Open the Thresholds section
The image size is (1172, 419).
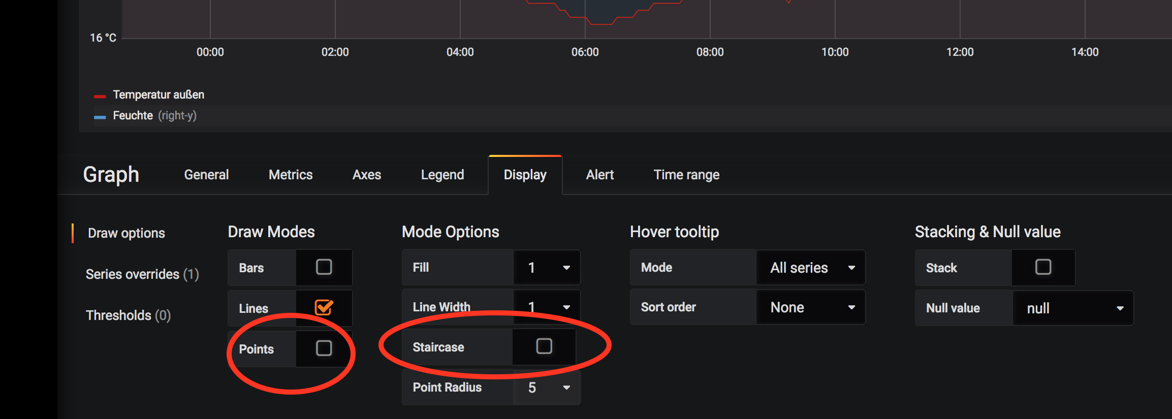(x=129, y=315)
